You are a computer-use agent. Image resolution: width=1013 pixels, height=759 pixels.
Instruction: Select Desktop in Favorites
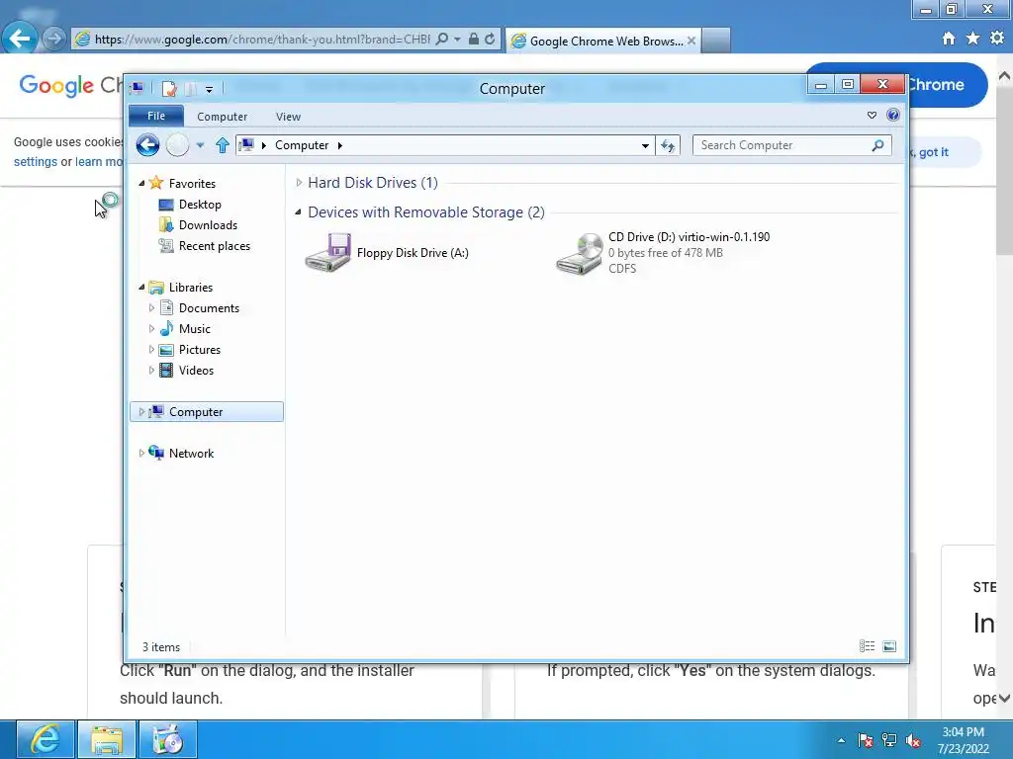[200, 204]
